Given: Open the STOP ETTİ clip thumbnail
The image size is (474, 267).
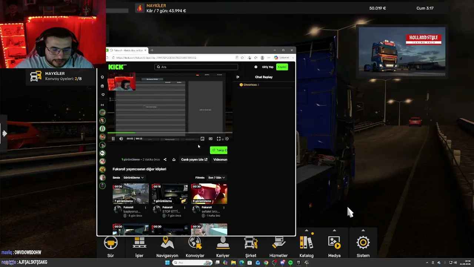Looking at the screenshot, I should pyautogui.click(x=170, y=194).
